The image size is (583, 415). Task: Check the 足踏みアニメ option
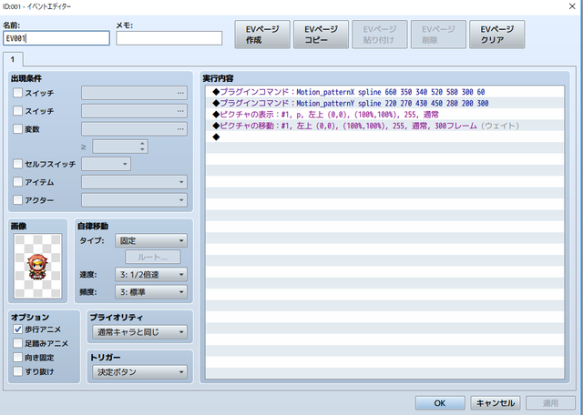(17, 343)
